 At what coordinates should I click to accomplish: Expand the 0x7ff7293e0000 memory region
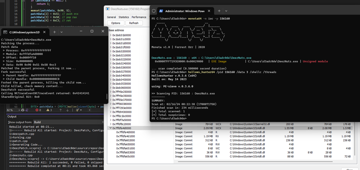coord(110,108)
